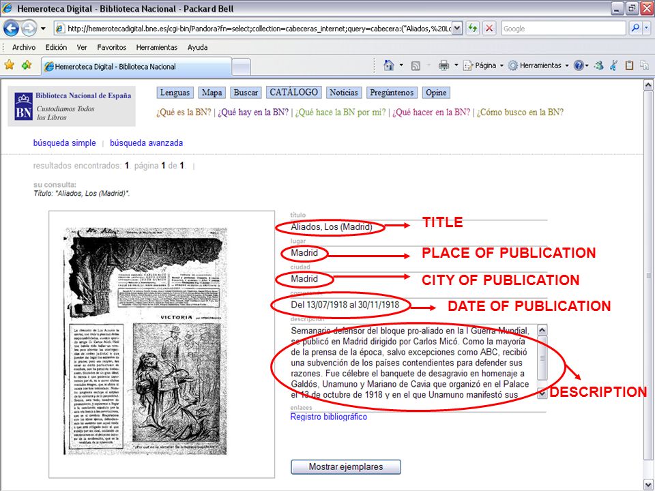Screen dimensions: 655x491
Task: Open the recent pages dropdown beside Forward
Action: (x=43, y=29)
